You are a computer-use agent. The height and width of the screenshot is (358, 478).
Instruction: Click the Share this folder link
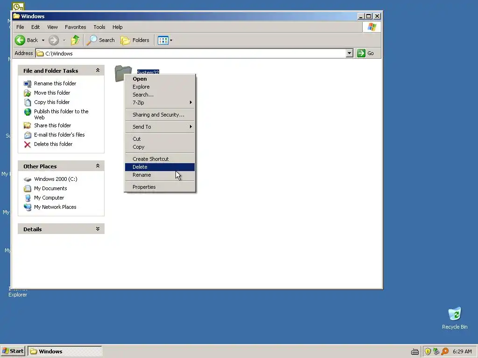[52, 125]
